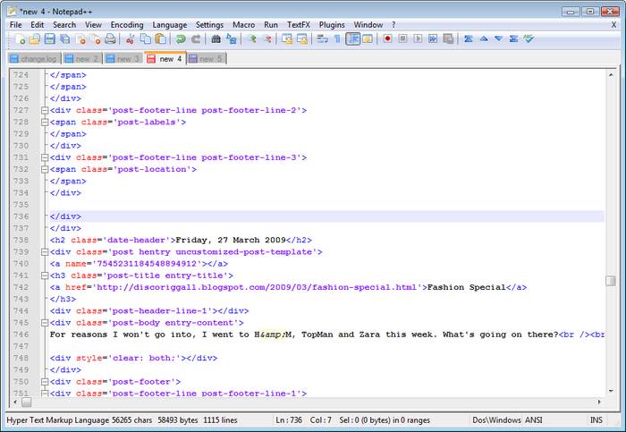
Task: Click the spell check ABC icon
Action: pyautogui.click(x=529, y=39)
